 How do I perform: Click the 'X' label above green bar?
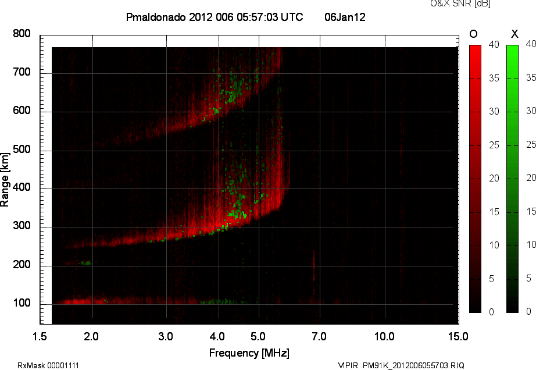514,34
